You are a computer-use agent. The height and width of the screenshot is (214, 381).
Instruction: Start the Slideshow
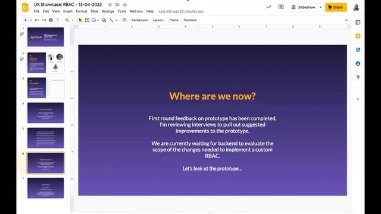(303, 7)
